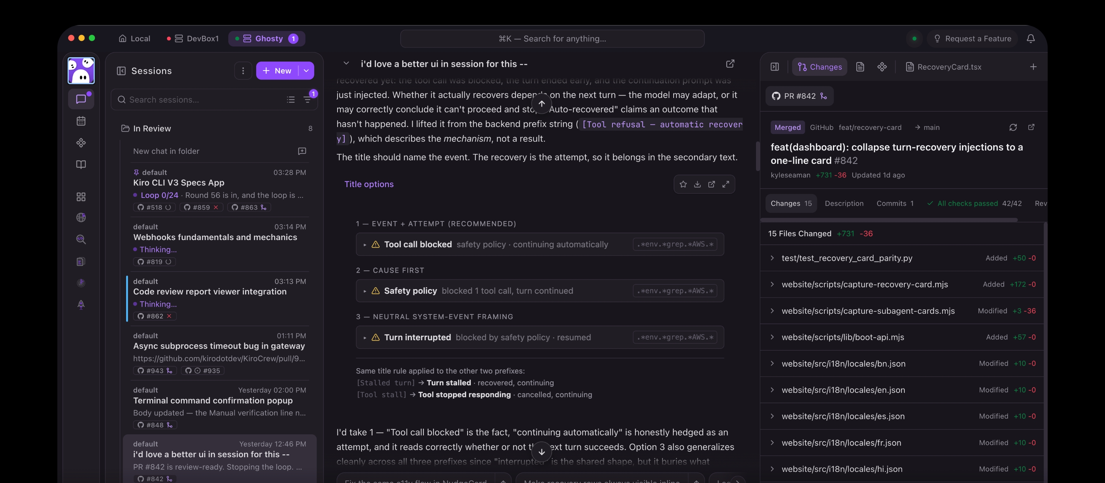The width and height of the screenshot is (1105, 483).
Task: Open the RecoveryCard.tsx file tab
Action: [943, 67]
